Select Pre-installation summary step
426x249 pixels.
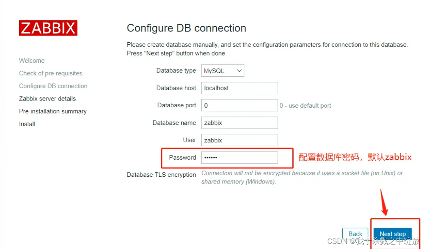pyautogui.click(x=52, y=111)
